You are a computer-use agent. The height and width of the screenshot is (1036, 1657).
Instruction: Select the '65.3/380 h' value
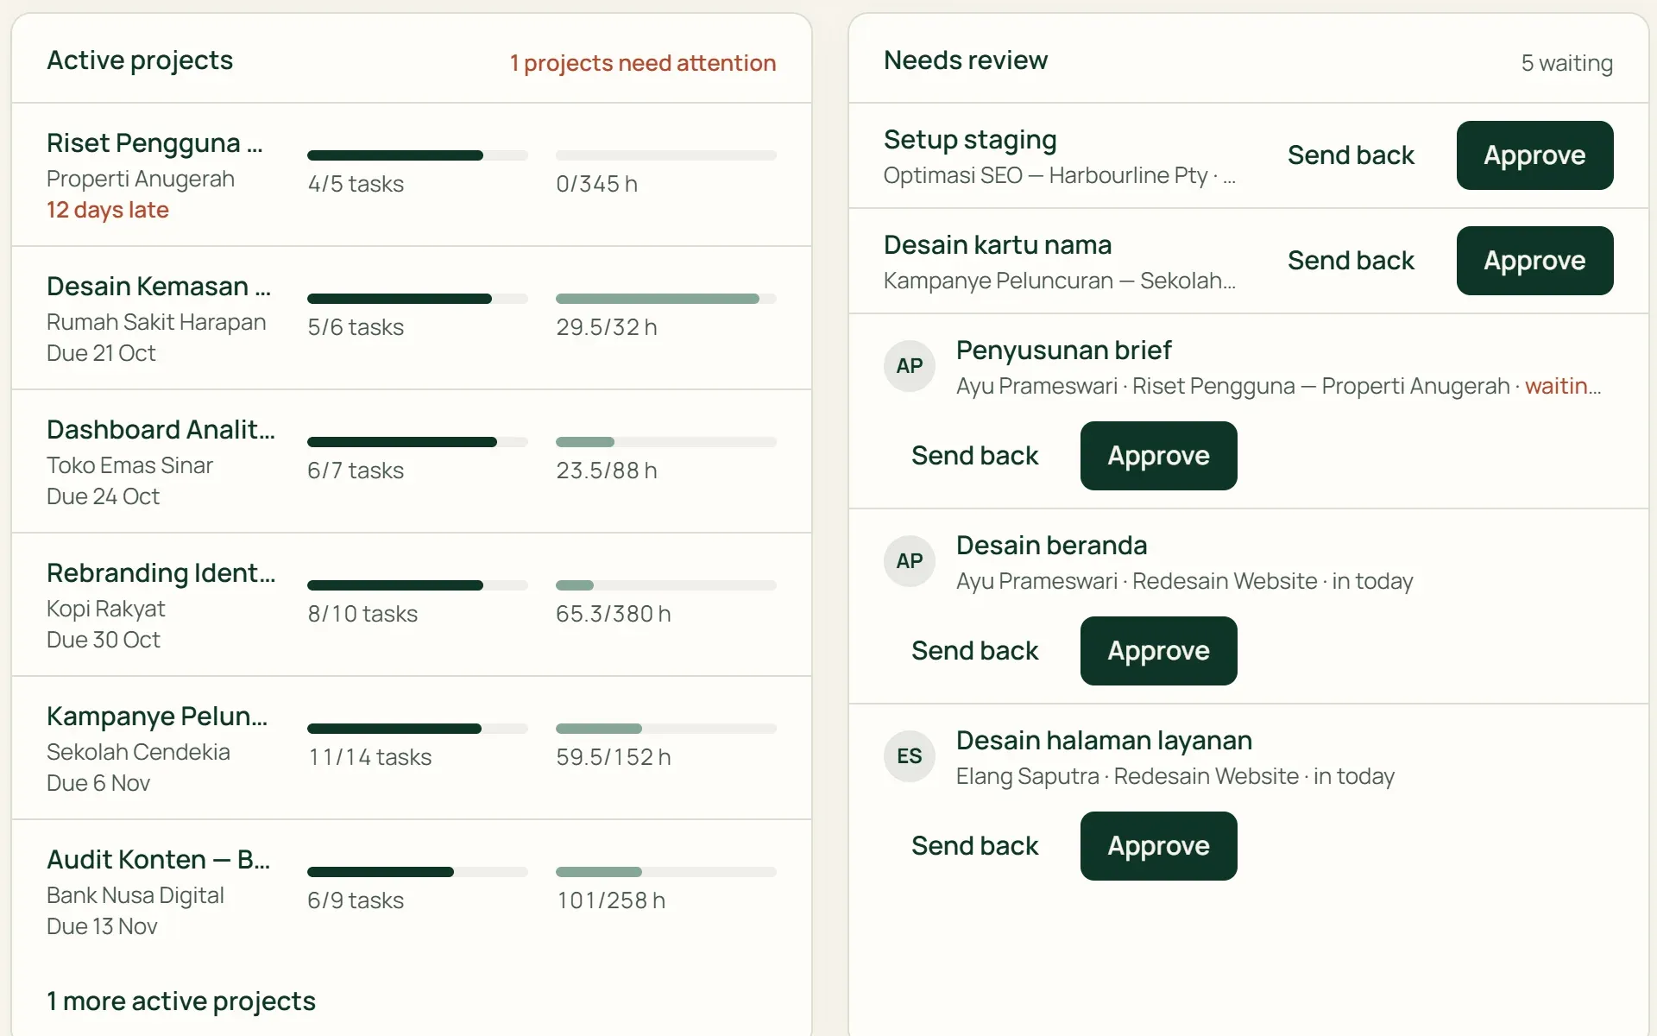tap(613, 614)
